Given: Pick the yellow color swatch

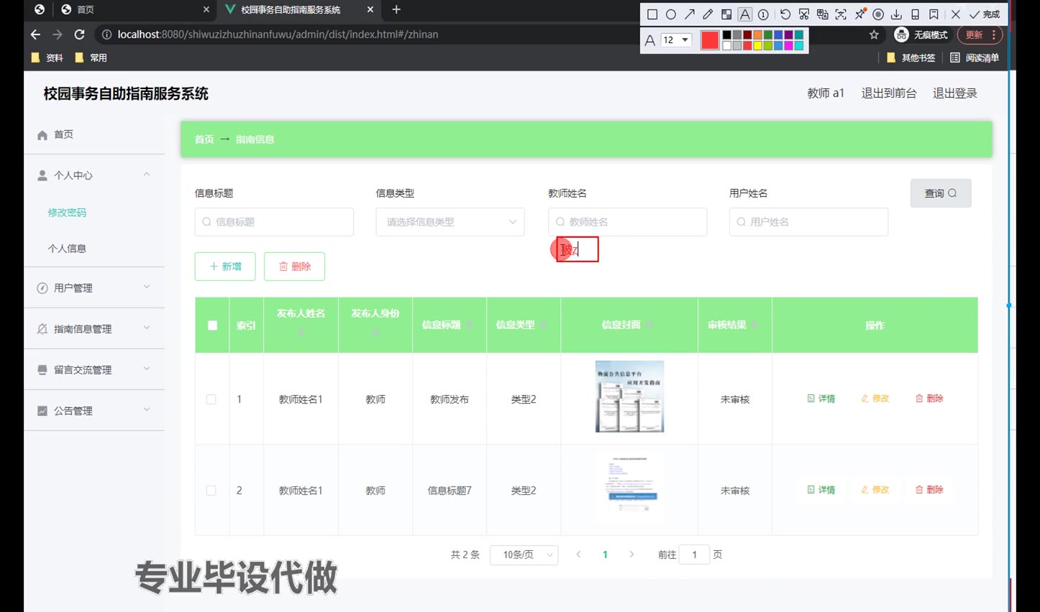Looking at the screenshot, I should pyautogui.click(x=757, y=46).
